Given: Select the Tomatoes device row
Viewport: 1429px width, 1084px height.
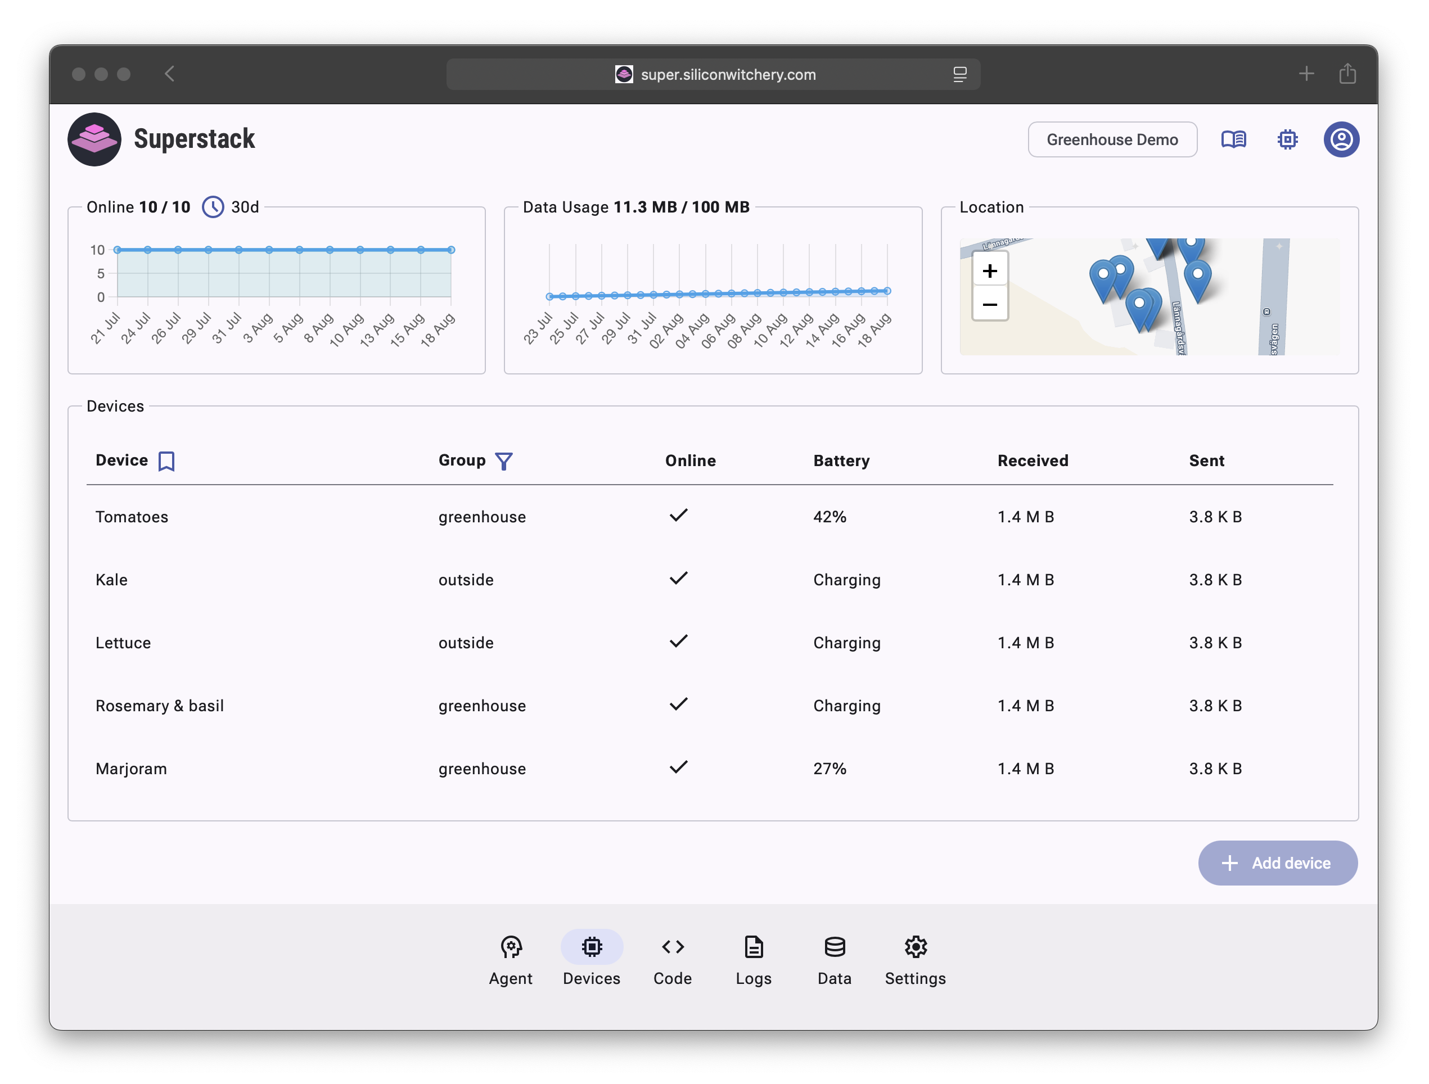Looking at the screenshot, I should pos(709,517).
